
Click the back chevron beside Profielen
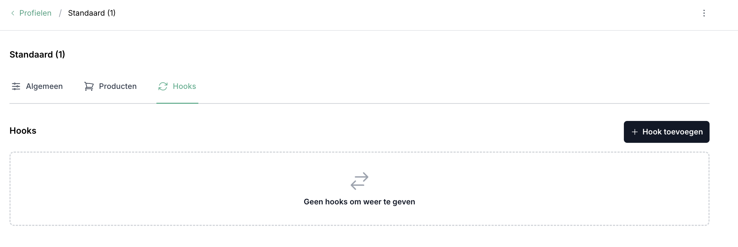[x=13, y=13]
